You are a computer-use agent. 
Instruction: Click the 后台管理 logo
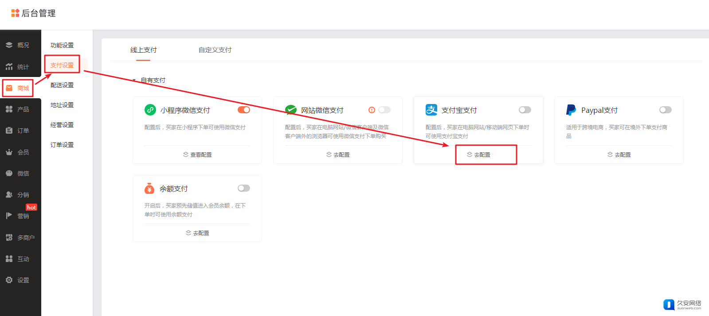(34, 13)
